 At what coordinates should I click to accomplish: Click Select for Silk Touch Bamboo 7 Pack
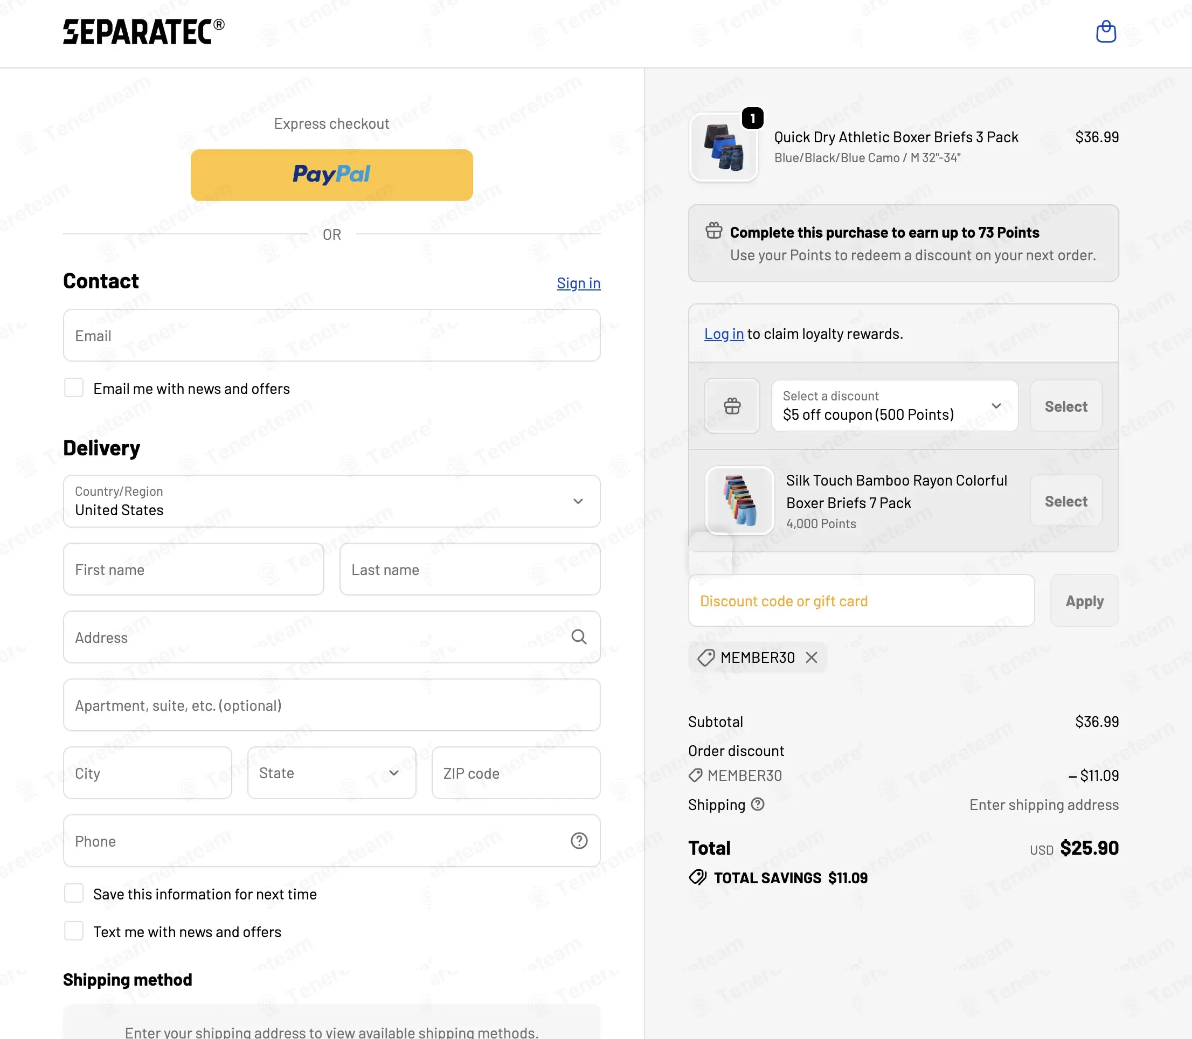tap(1065, 501)
